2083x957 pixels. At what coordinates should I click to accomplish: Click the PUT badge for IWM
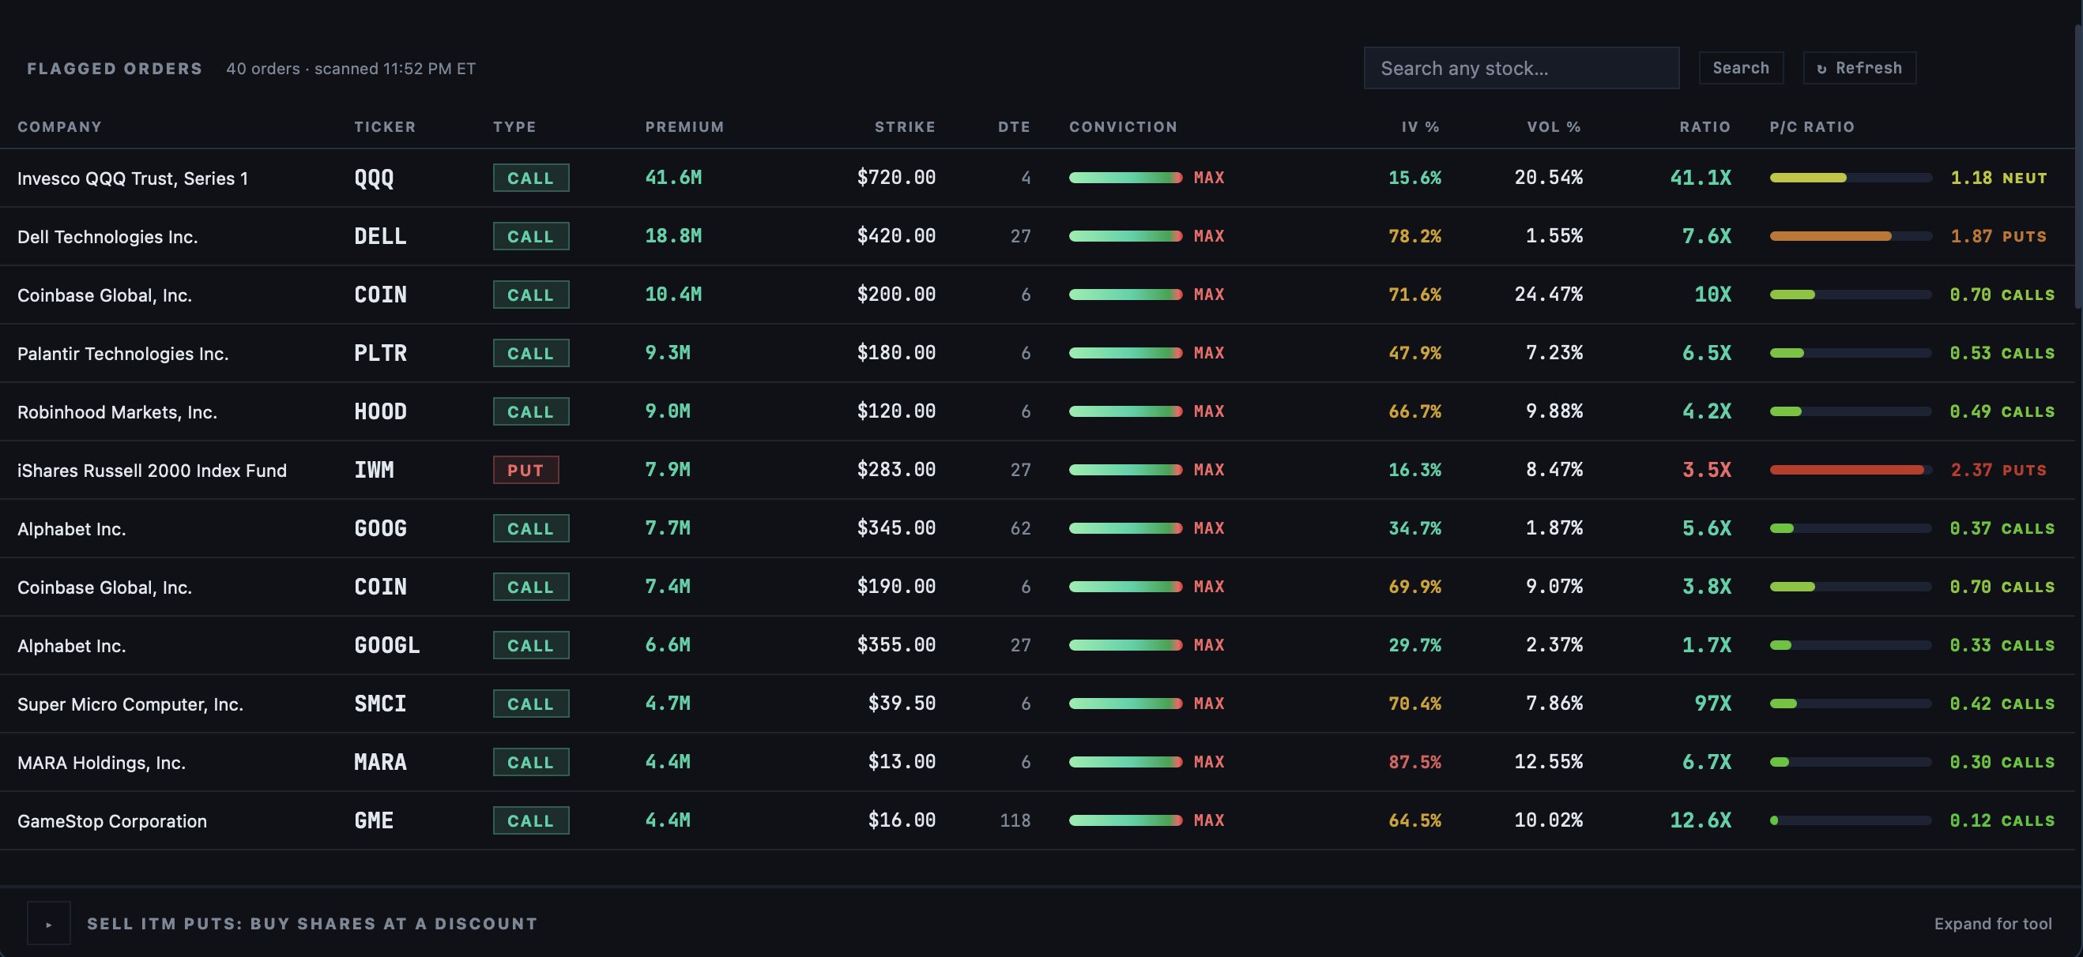[525, 470]
